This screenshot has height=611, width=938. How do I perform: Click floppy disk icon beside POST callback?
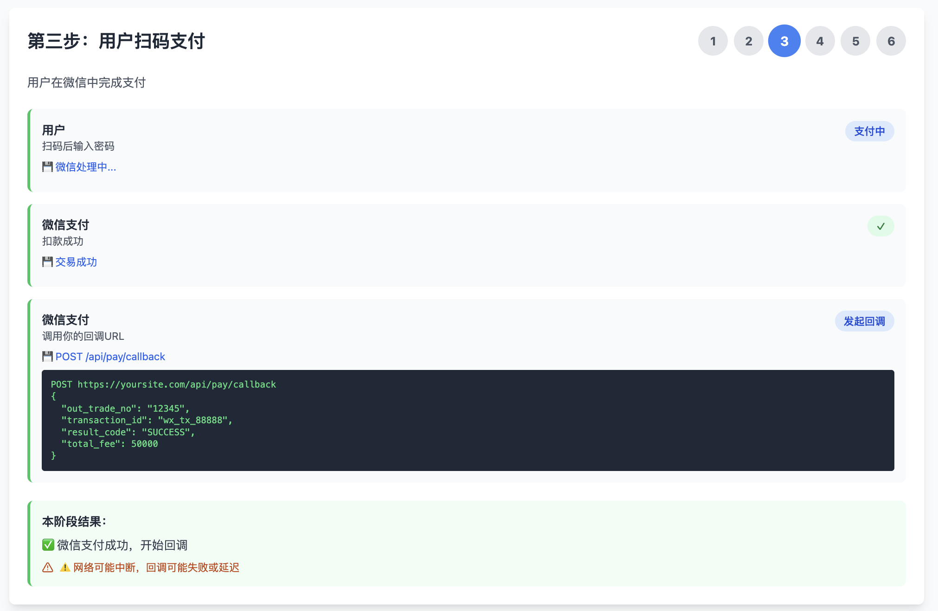point(47,356)
